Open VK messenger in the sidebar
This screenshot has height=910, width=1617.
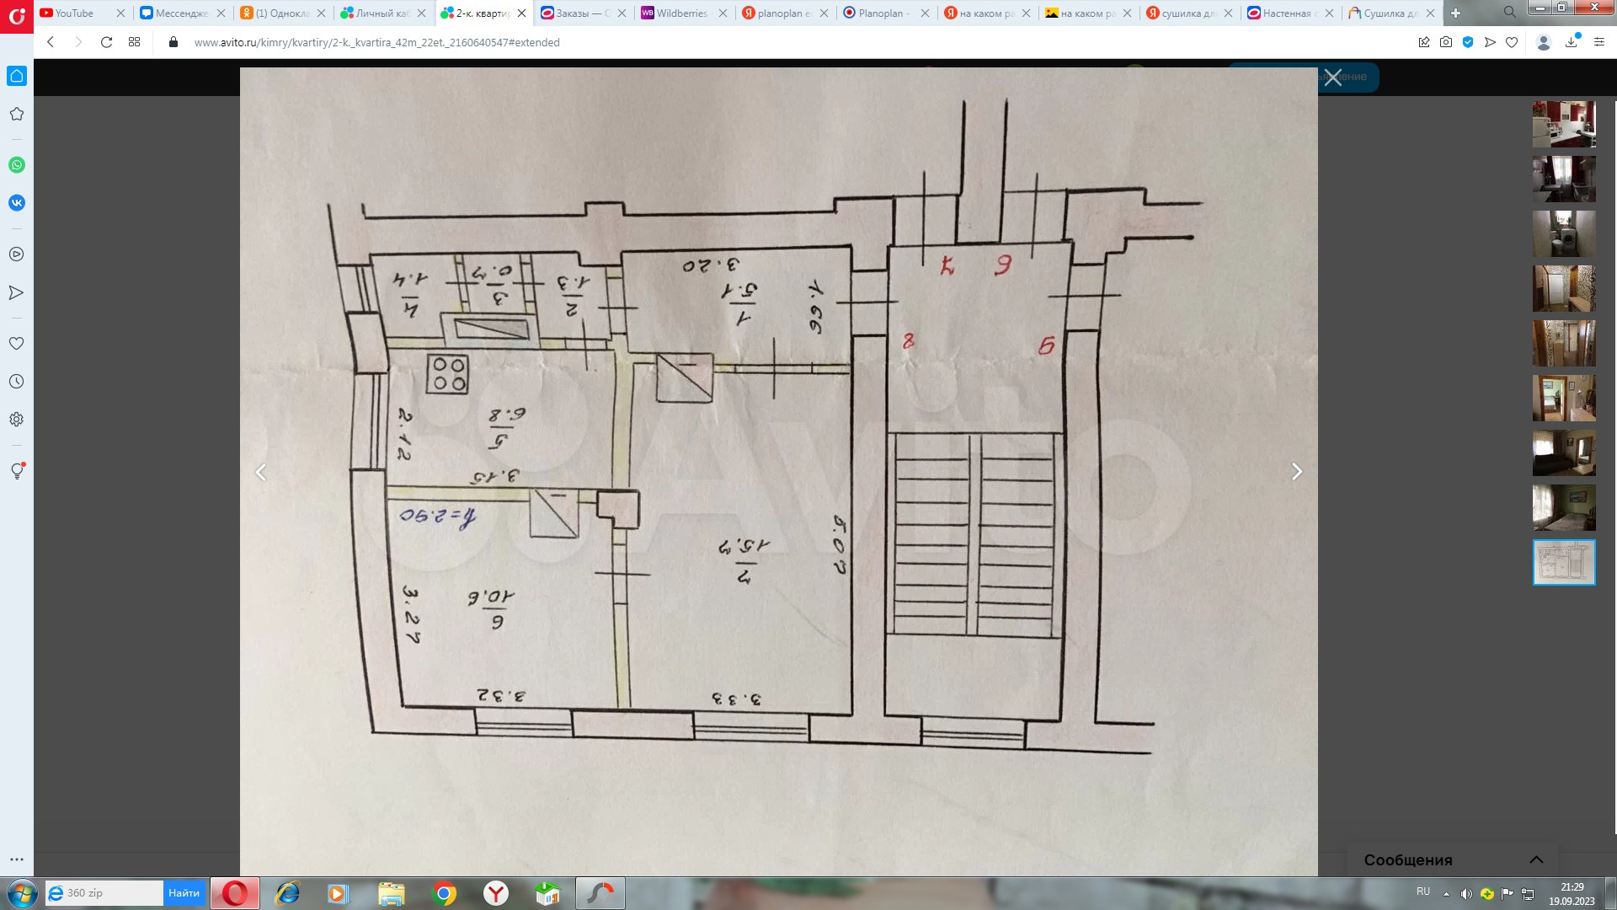[x=17, y=203]
